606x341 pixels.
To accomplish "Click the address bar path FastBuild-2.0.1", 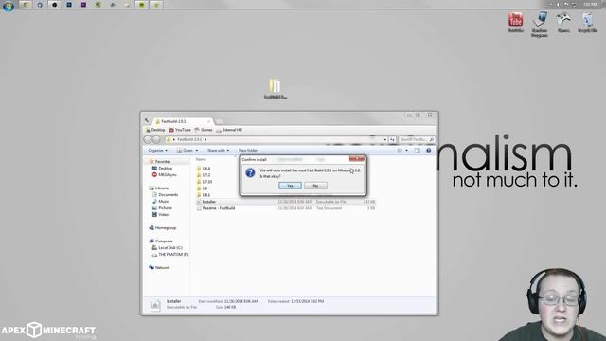I will pyautogui.click(x=189, y=139).
